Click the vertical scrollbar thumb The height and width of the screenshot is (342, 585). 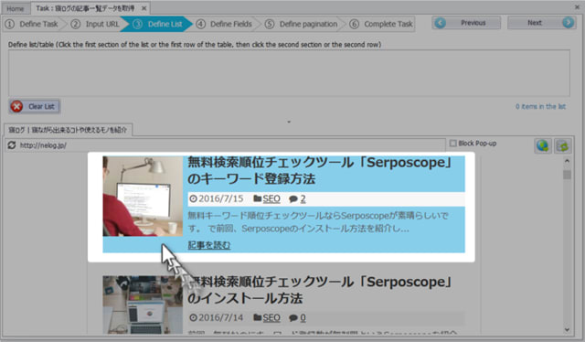point(567,175)
